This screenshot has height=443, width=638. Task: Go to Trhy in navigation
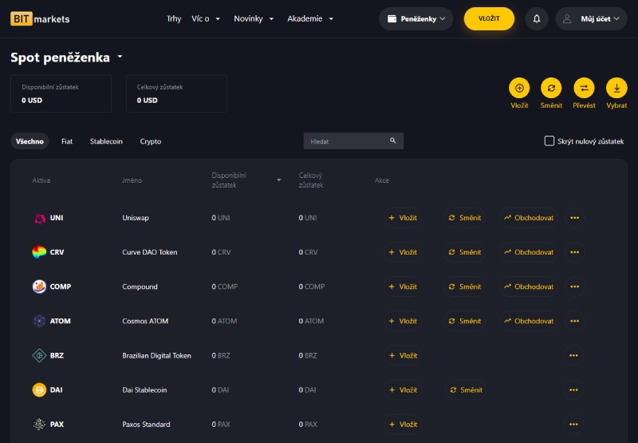pos(174,18)
